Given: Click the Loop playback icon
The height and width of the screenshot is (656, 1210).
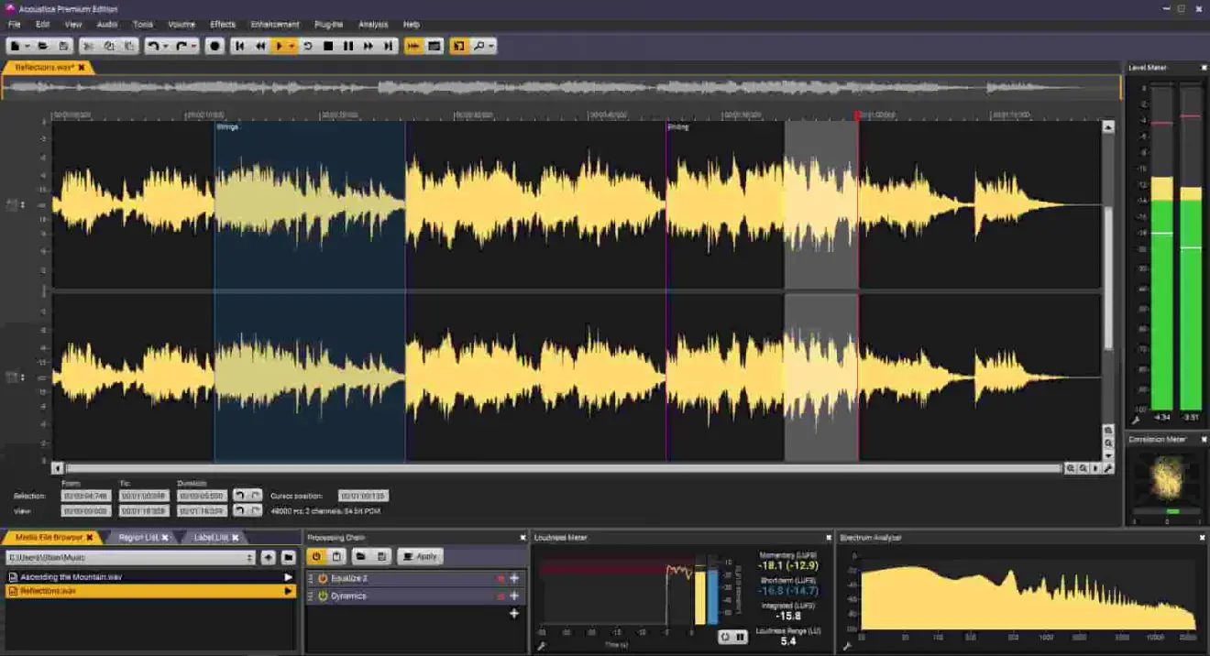Looking at the screenshot, I should coord(307,45).
